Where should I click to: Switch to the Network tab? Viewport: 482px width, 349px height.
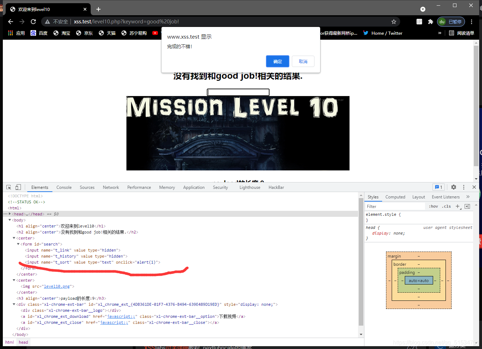[x=111, y=187]
